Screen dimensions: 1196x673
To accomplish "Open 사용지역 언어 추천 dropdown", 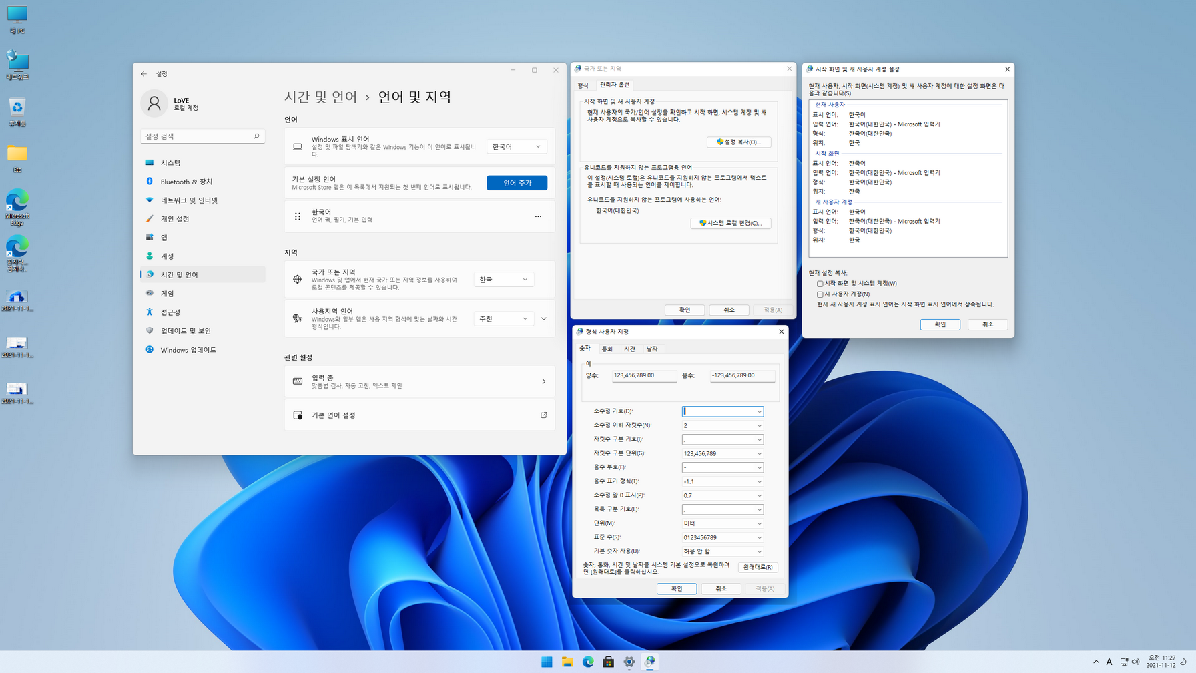I will [504, 319].
